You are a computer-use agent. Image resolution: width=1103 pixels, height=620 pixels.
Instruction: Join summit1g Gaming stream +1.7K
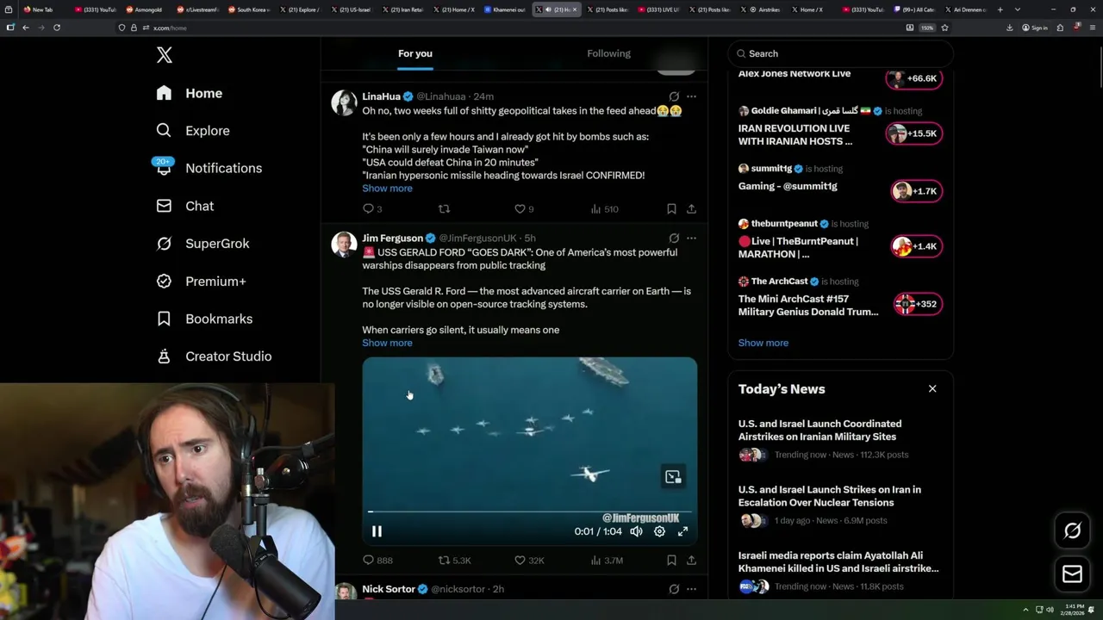tap(917, 191)
